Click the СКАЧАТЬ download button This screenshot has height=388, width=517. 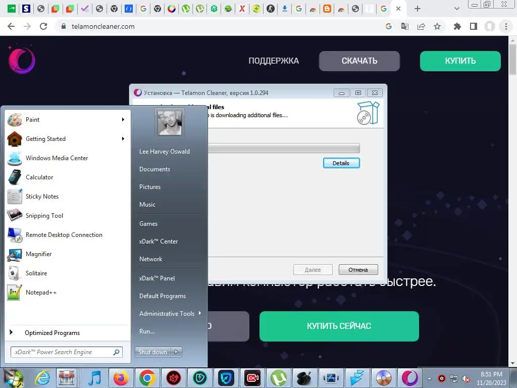coord(359,61)
